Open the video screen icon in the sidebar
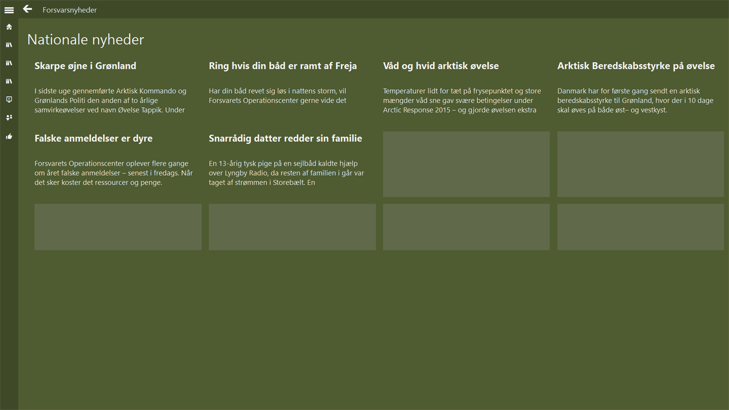 tap(9, 100)
